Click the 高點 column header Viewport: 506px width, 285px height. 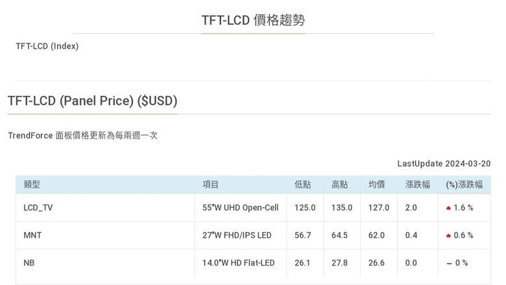tap(340, 185)
